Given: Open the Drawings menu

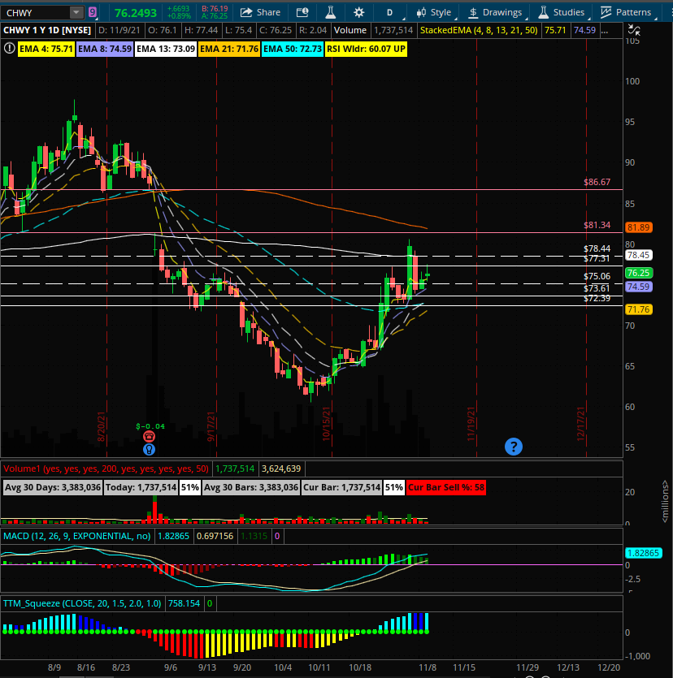Looking at the screenshot, I should coord(497,12).
